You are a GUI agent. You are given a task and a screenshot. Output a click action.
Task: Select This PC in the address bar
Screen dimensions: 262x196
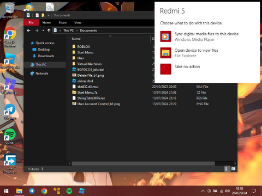click(69, 30)
